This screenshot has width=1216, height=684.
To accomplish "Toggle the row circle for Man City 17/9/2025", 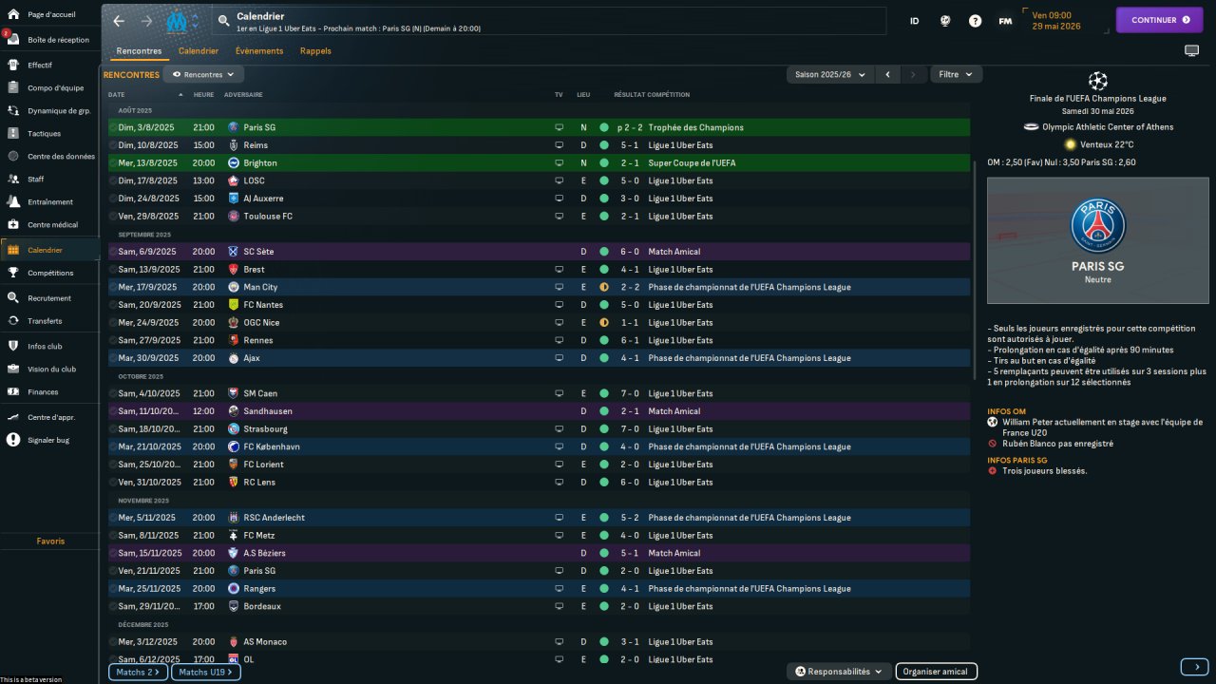I will coord(113,287).
